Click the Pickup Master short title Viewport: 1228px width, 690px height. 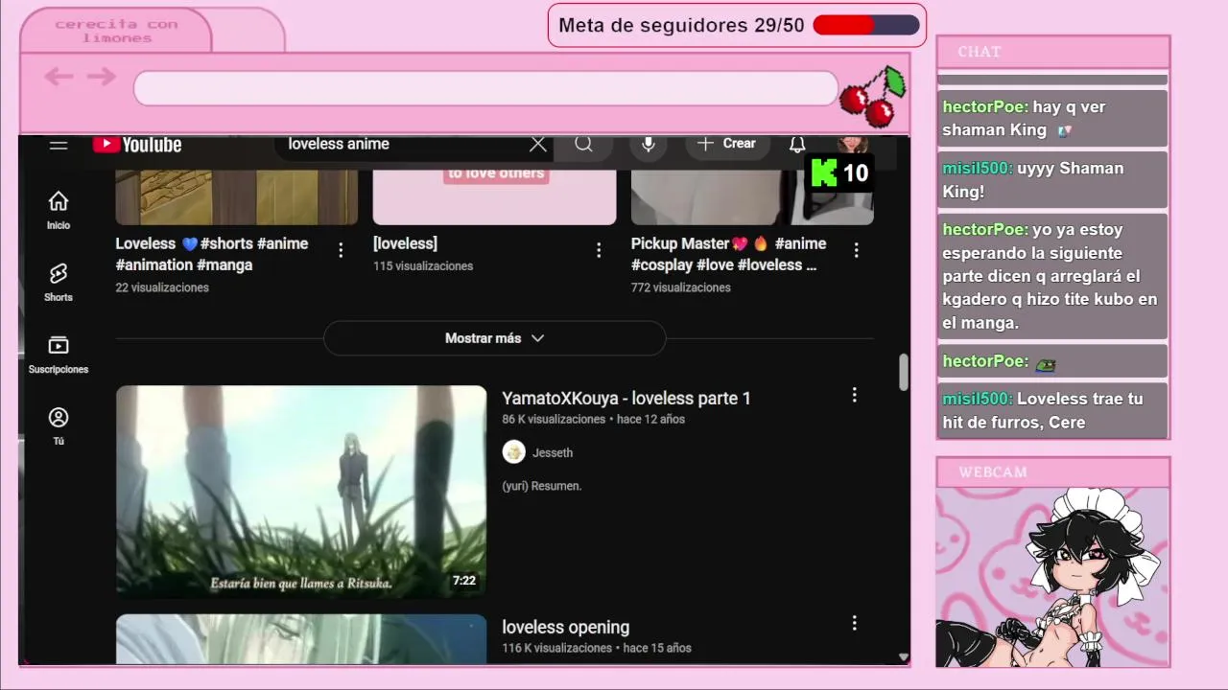point(728,254)
